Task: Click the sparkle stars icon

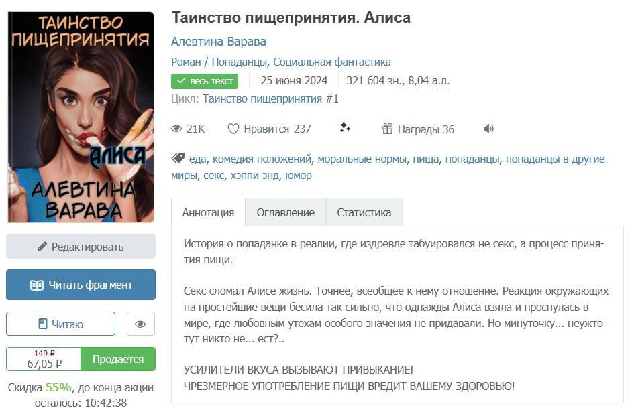Action: [345, 127]
